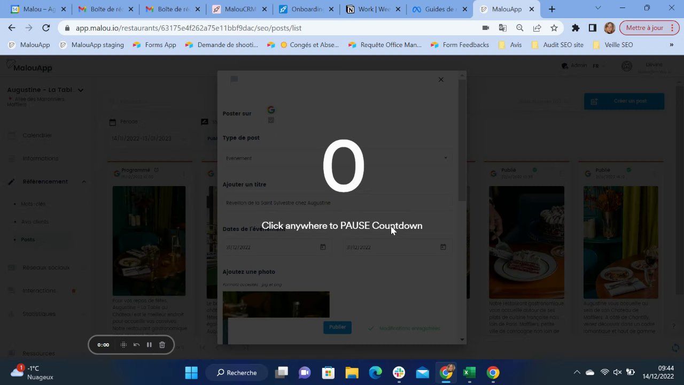This screenshot has height=385, width=684.
Task: Click the zoom magnifier icon in address bar
Action: (519, 28)
